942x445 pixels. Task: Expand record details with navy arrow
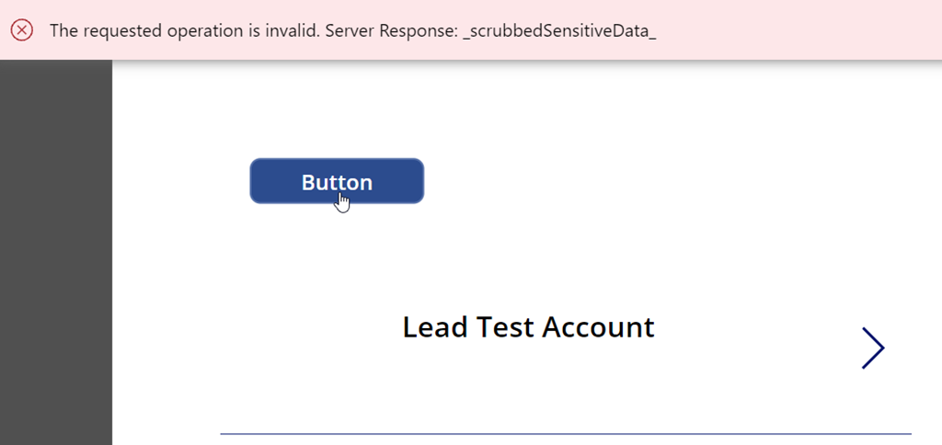873,348
